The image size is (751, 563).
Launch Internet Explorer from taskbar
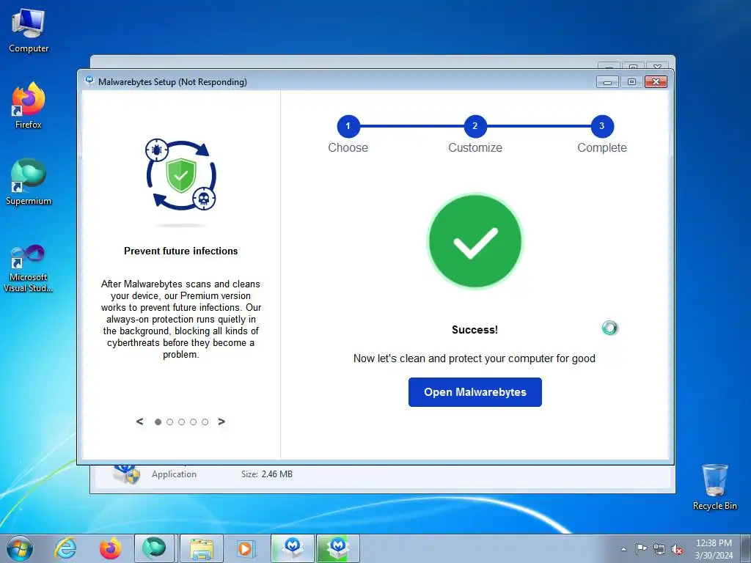click(65, 548)
